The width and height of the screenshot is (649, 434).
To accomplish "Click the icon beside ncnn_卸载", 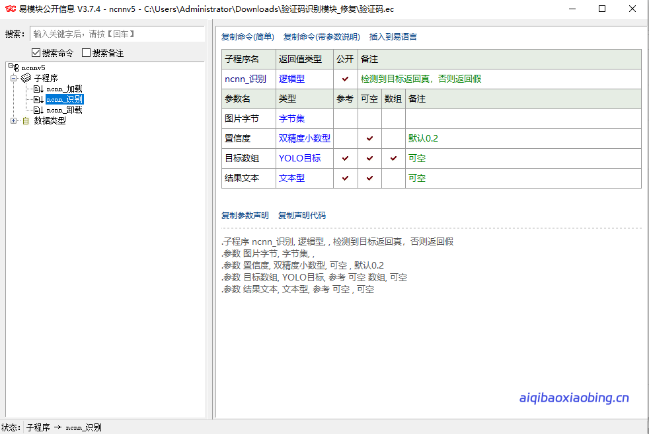I will (38, 110).
